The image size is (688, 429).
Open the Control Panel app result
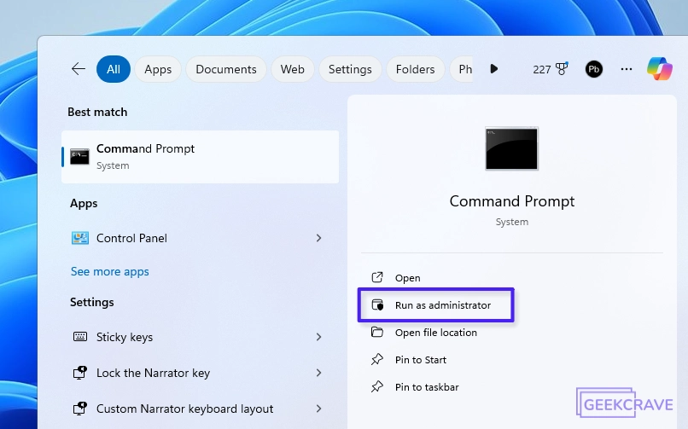tap(200, 238)
